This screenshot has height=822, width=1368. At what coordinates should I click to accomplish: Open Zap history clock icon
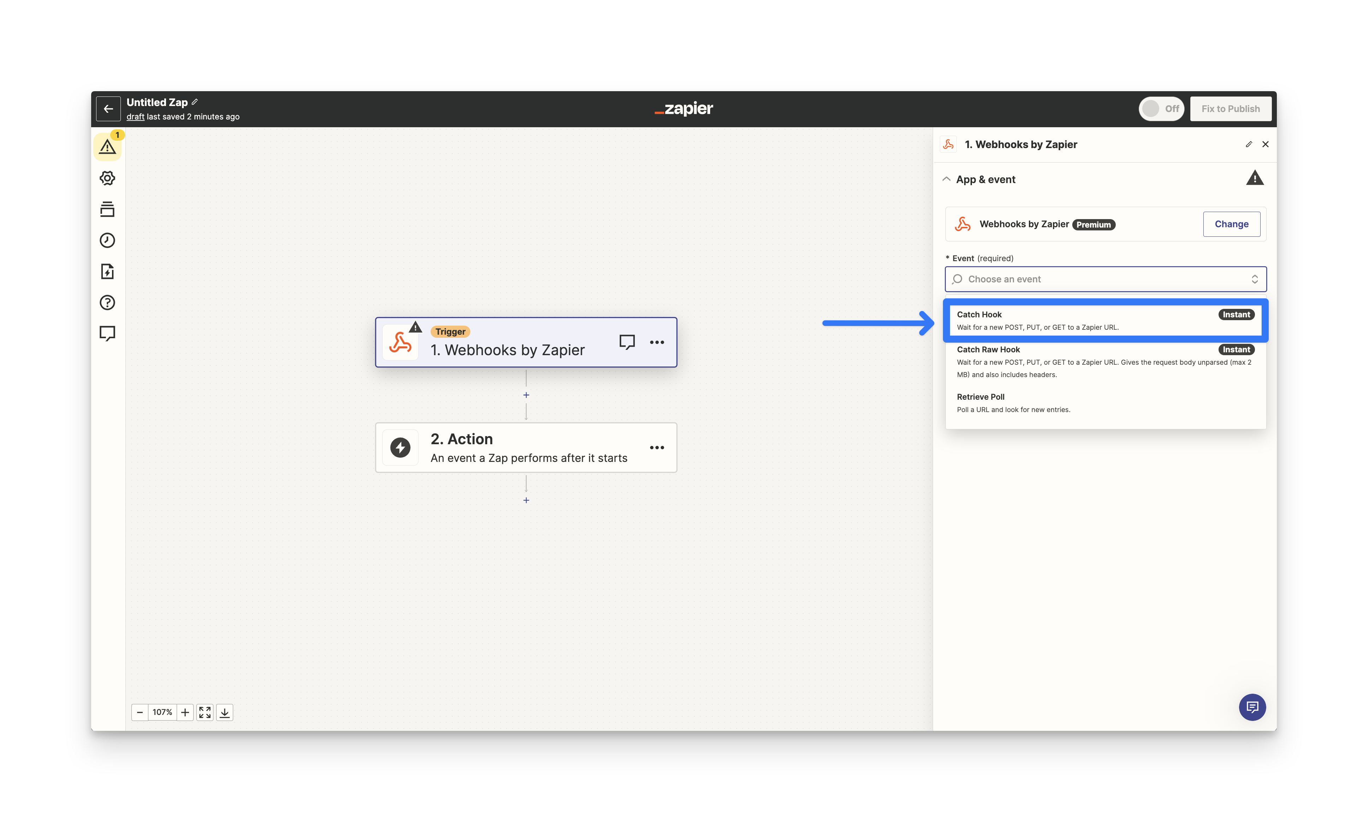pos(107,240)
